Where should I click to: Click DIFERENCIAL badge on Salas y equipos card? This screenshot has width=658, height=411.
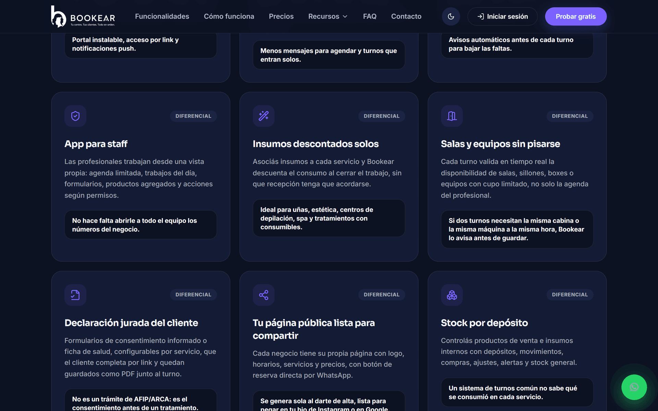pos(570,116)
